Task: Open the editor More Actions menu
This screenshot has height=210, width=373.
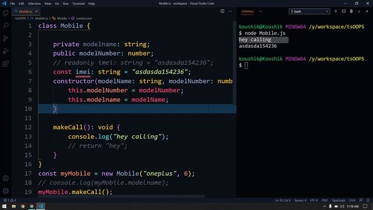Action: pyautogui.click(x=230, y=11)
